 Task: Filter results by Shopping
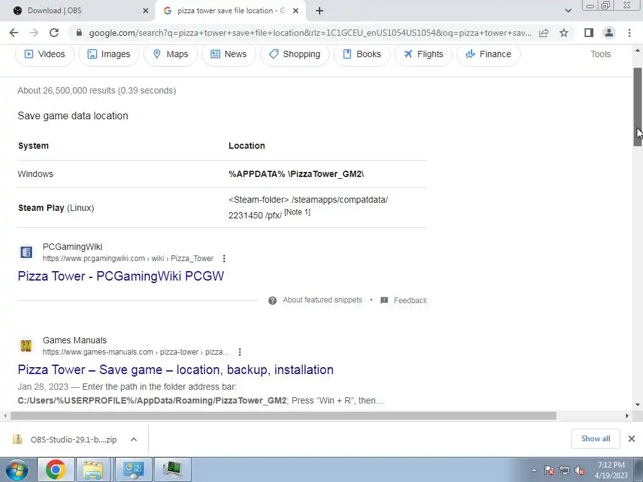pyautogui.click(x=294, y=54)
